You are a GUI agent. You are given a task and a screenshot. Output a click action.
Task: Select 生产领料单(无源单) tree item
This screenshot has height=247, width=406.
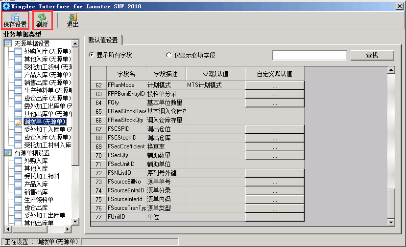48,90
